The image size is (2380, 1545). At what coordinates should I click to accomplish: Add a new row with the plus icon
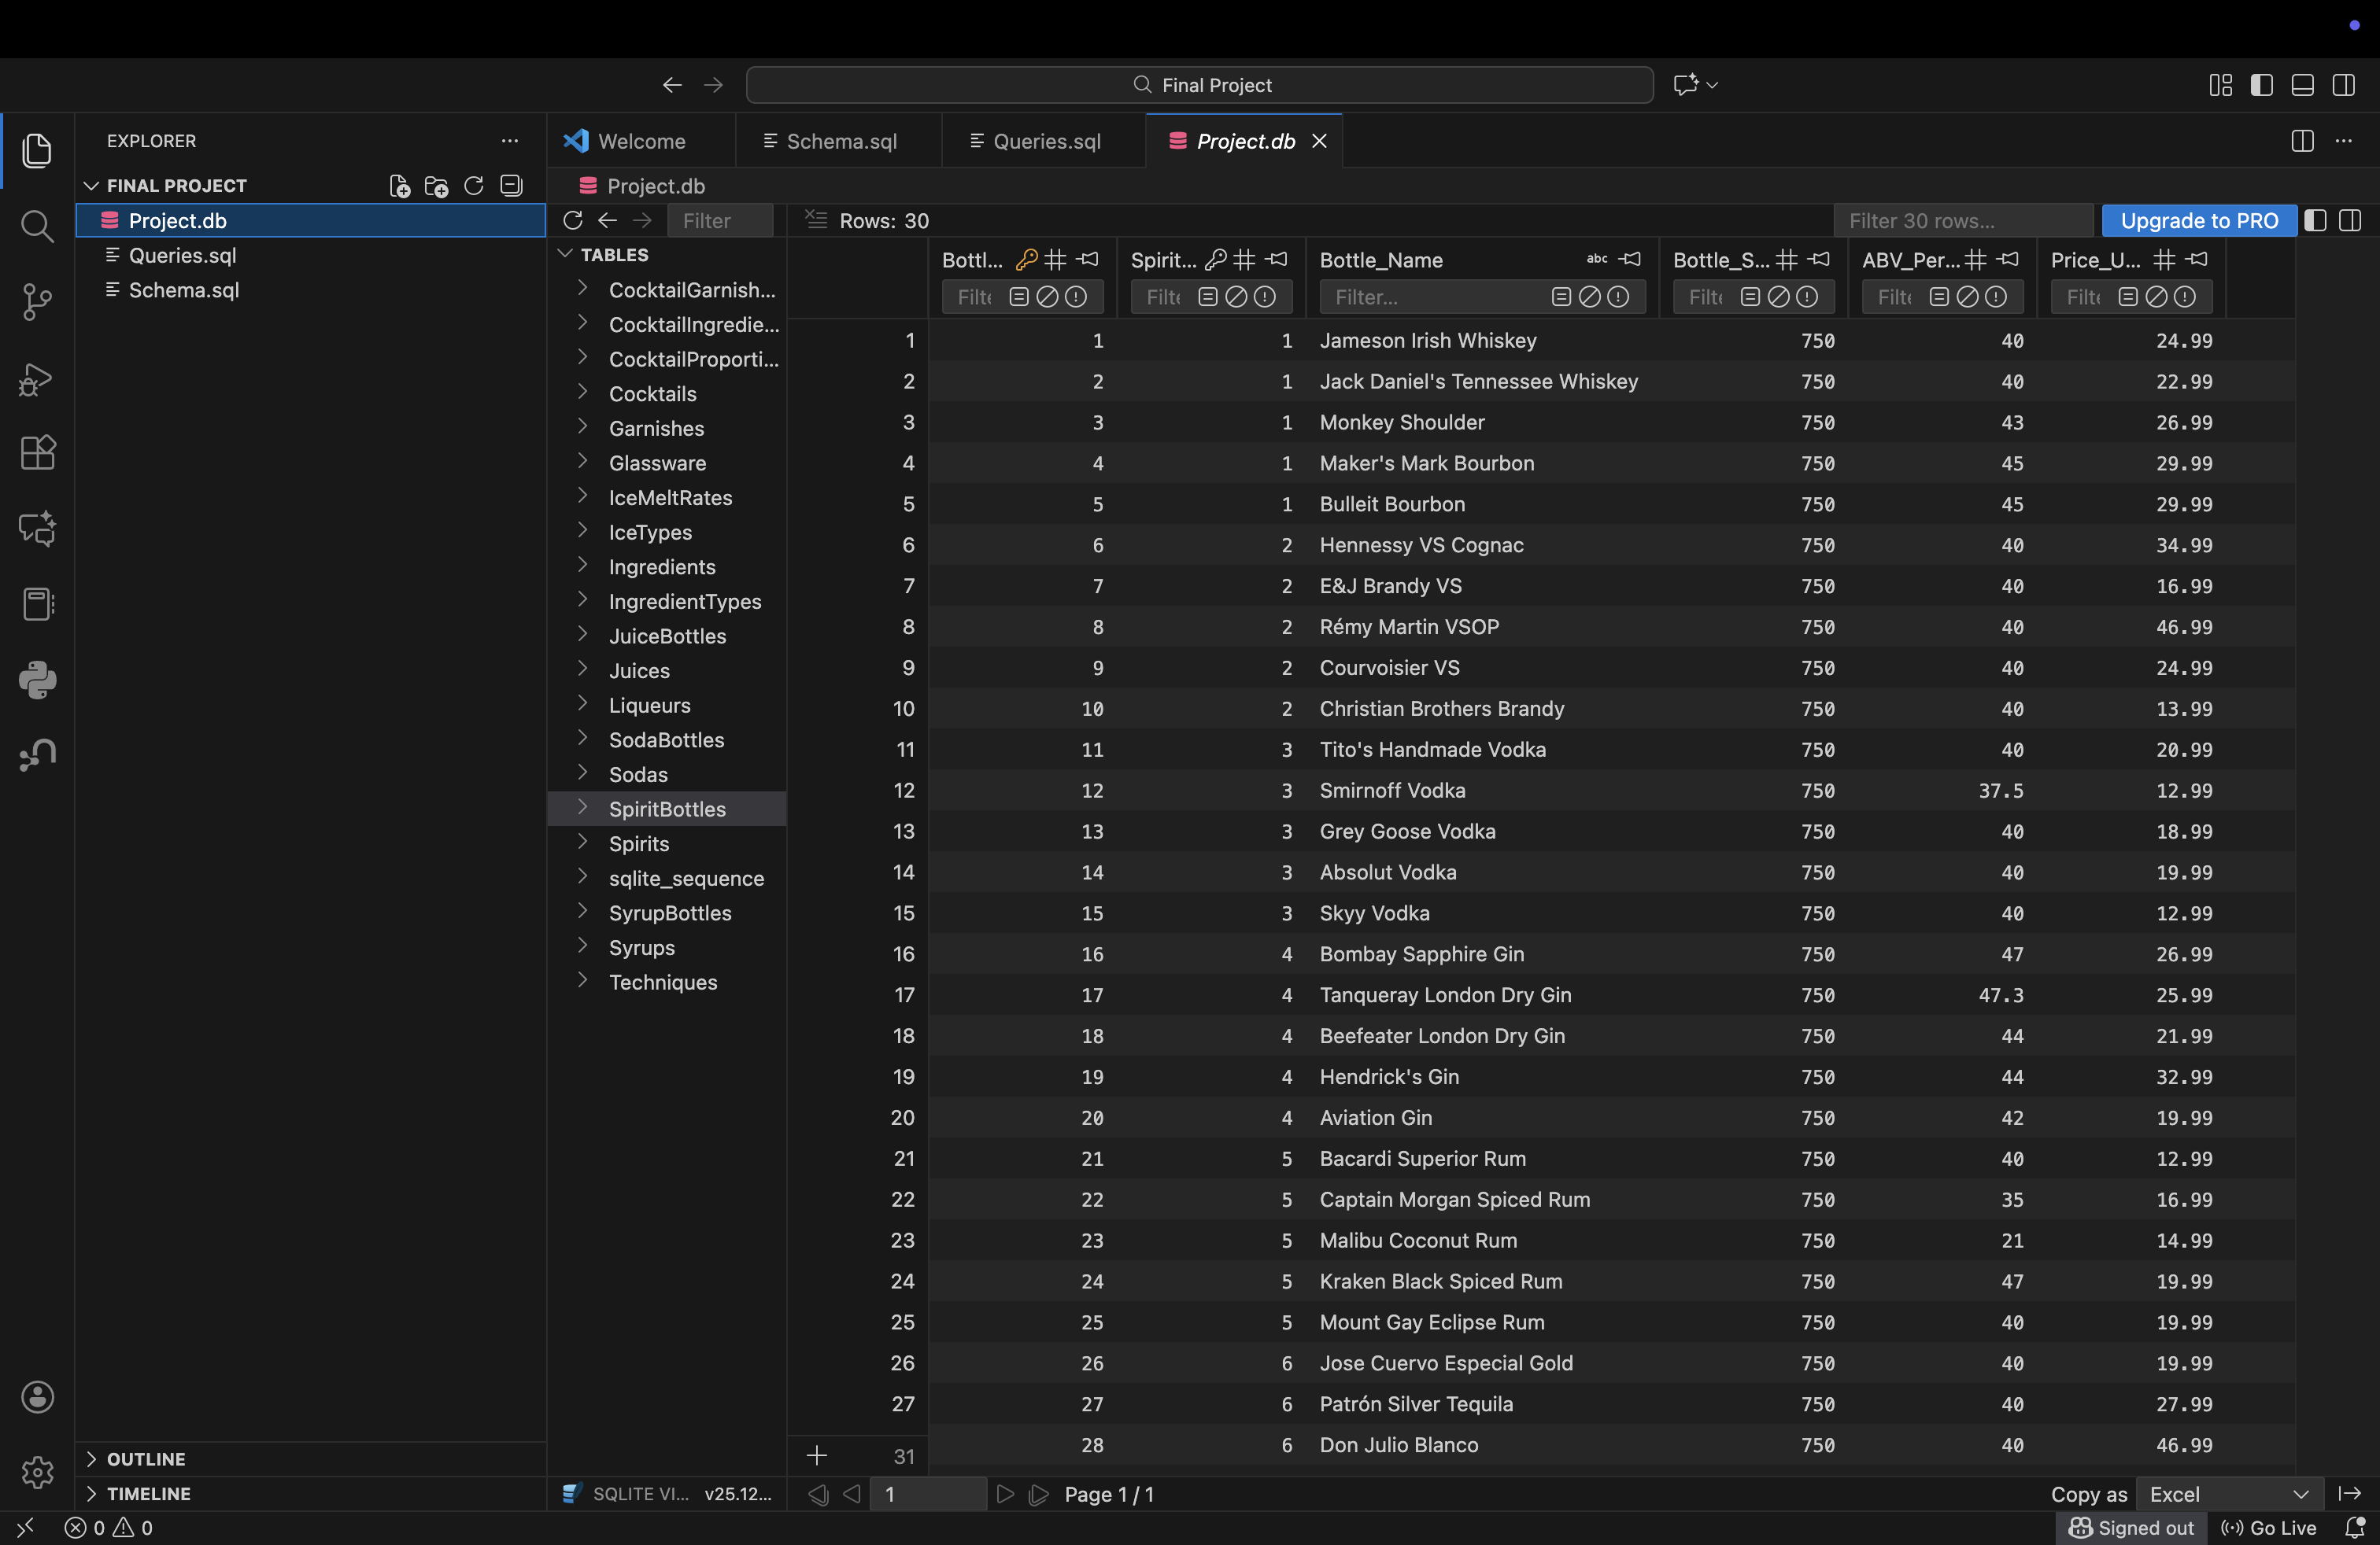817,1456
